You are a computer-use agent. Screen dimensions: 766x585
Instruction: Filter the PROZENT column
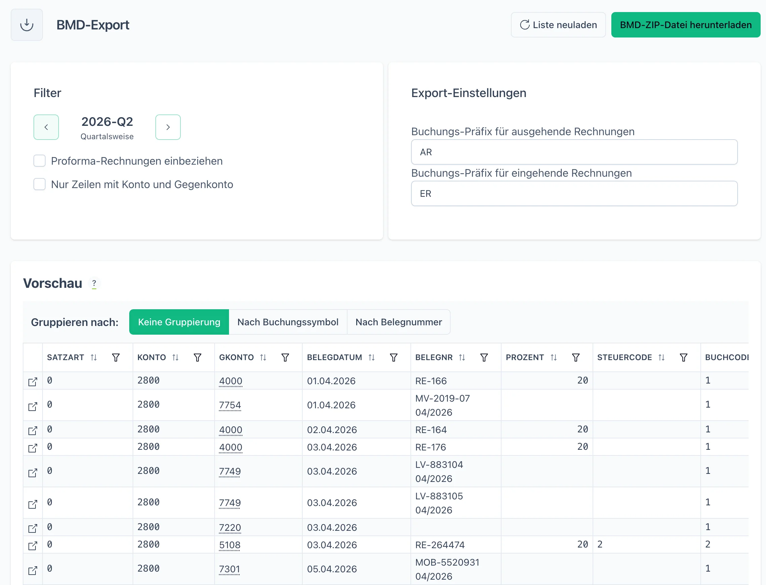576,357
